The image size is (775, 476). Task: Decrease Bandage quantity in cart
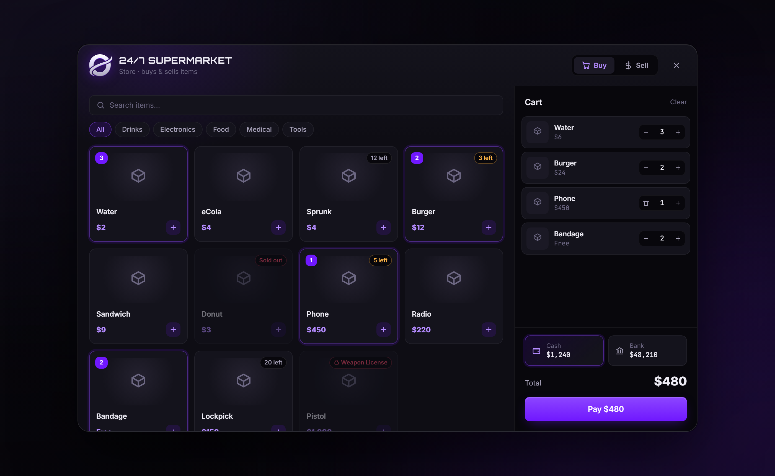click(646, 239)
